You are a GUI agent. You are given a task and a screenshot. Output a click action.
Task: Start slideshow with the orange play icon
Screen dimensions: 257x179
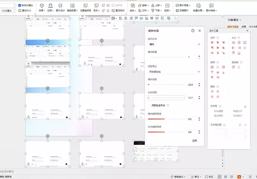(239, 176)
